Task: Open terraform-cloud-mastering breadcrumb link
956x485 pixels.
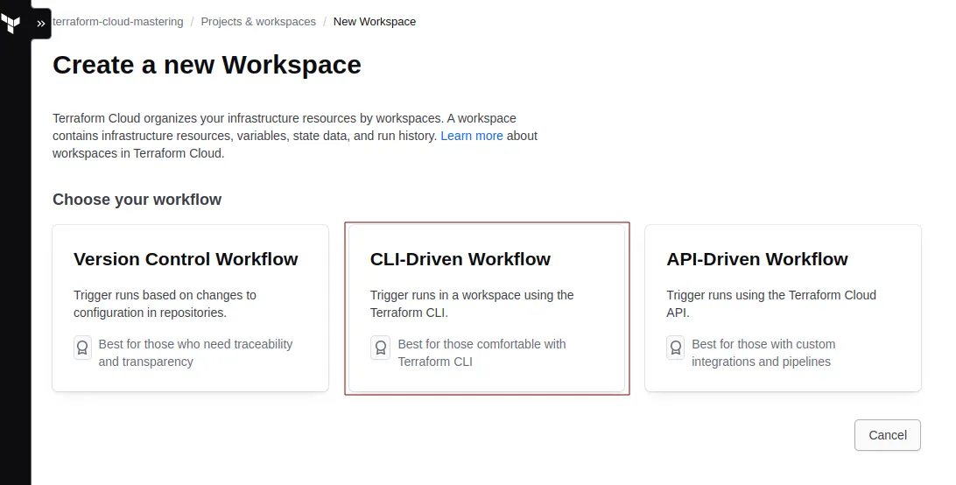Action: [117, 21]
